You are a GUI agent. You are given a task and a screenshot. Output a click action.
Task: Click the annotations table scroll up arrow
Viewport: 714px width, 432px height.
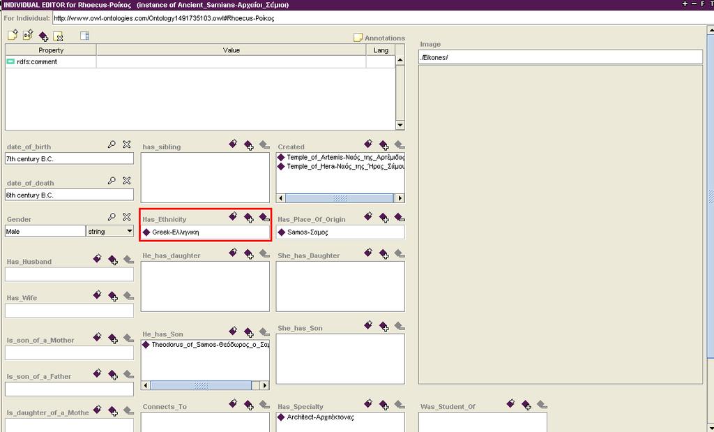400,60
